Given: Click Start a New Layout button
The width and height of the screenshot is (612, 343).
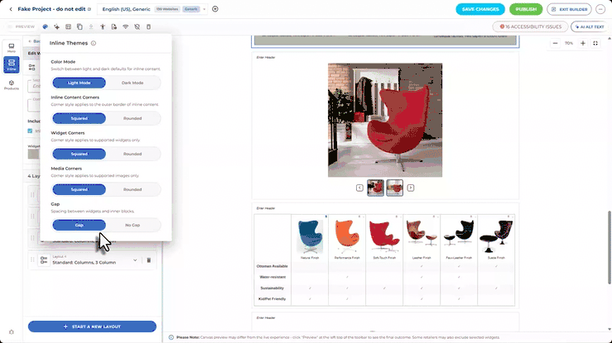Looking at the screenshot, I should click(x=92, y=326).
